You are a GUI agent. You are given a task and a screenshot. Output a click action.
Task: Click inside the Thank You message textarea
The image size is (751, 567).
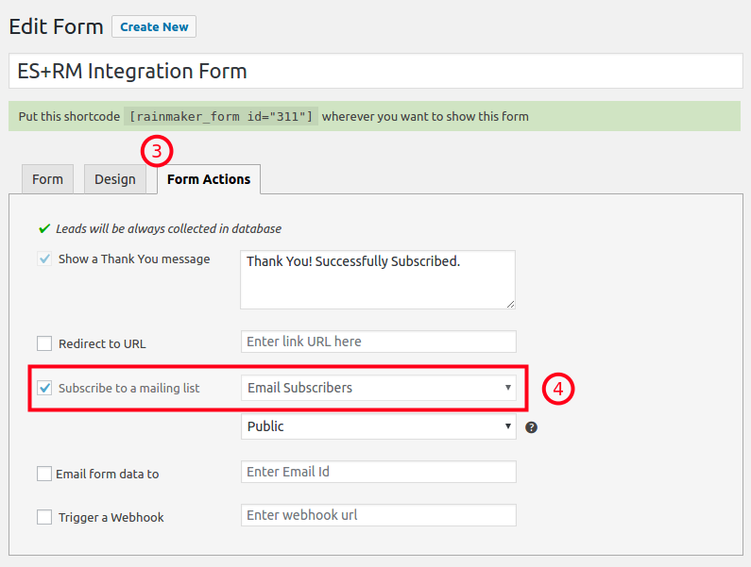tap(378, 279)
